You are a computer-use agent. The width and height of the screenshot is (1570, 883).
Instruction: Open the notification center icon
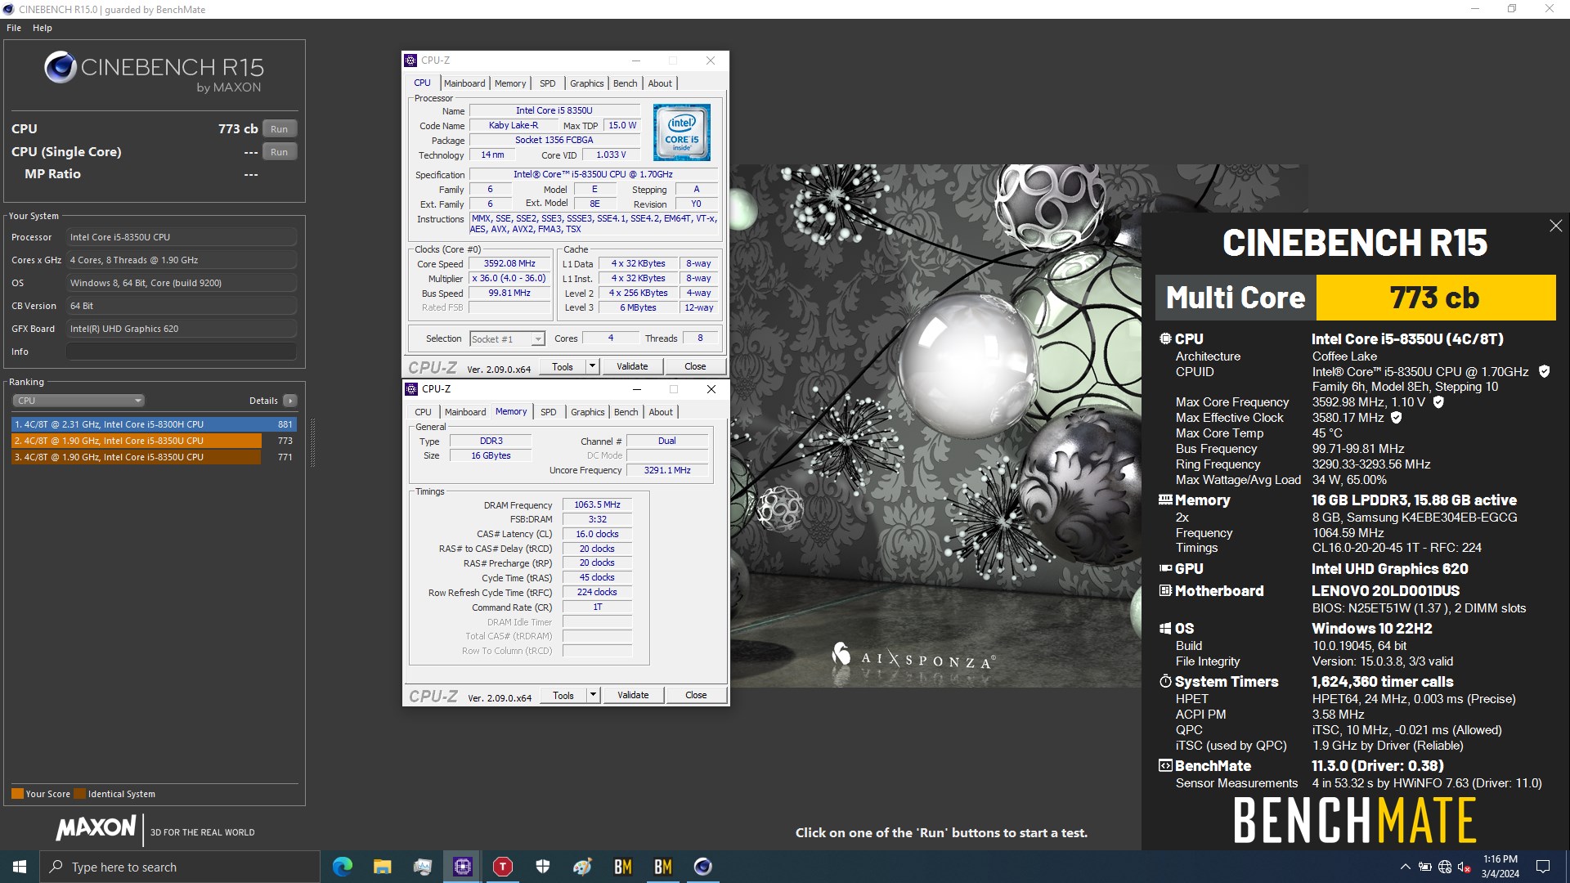click(1543, 867)
